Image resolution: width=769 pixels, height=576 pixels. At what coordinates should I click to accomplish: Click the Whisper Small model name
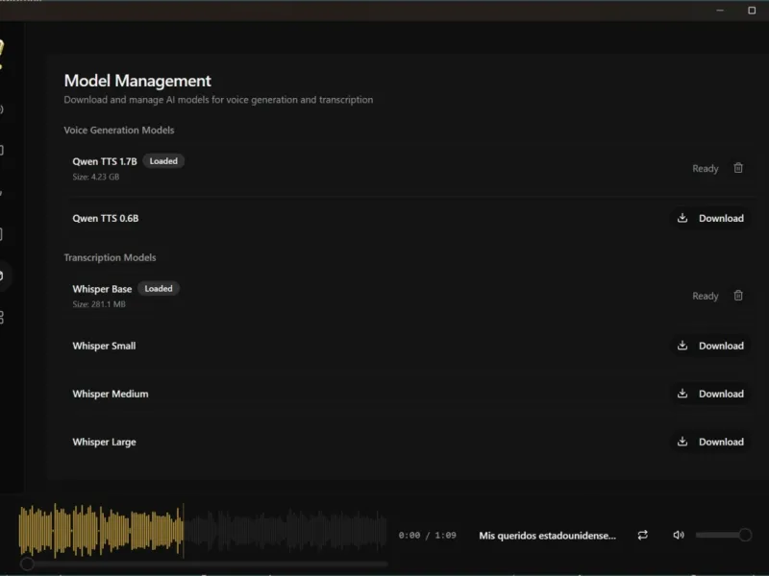[104, 346]
